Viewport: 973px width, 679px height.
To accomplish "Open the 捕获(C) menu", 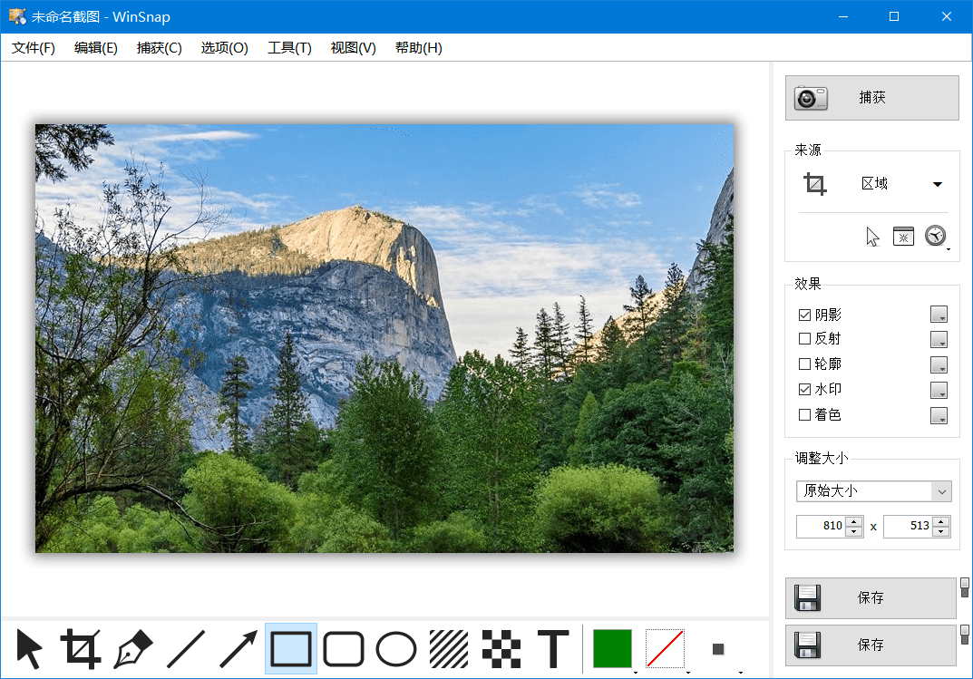I will [x=159, y=48].
